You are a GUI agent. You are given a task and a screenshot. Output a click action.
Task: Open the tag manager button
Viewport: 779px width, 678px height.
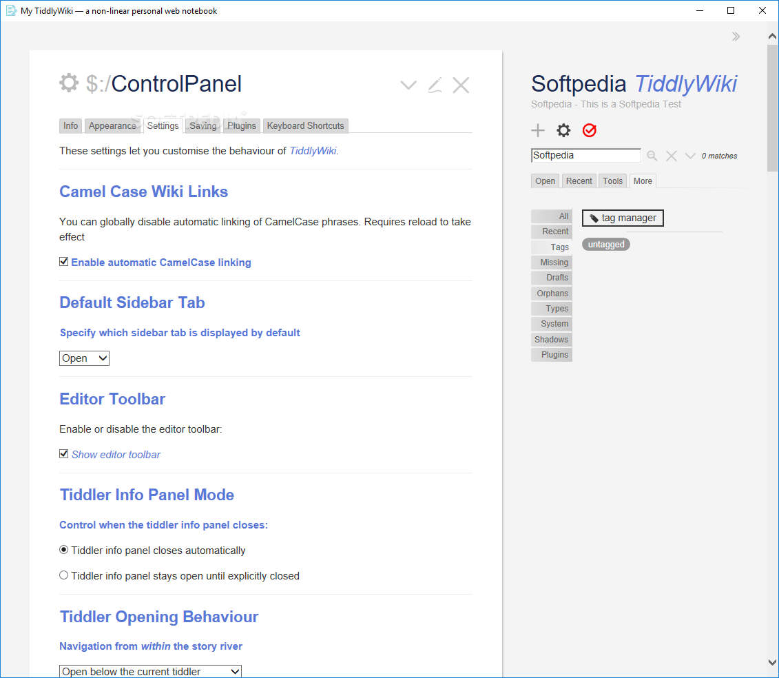[x=623, y=218]
